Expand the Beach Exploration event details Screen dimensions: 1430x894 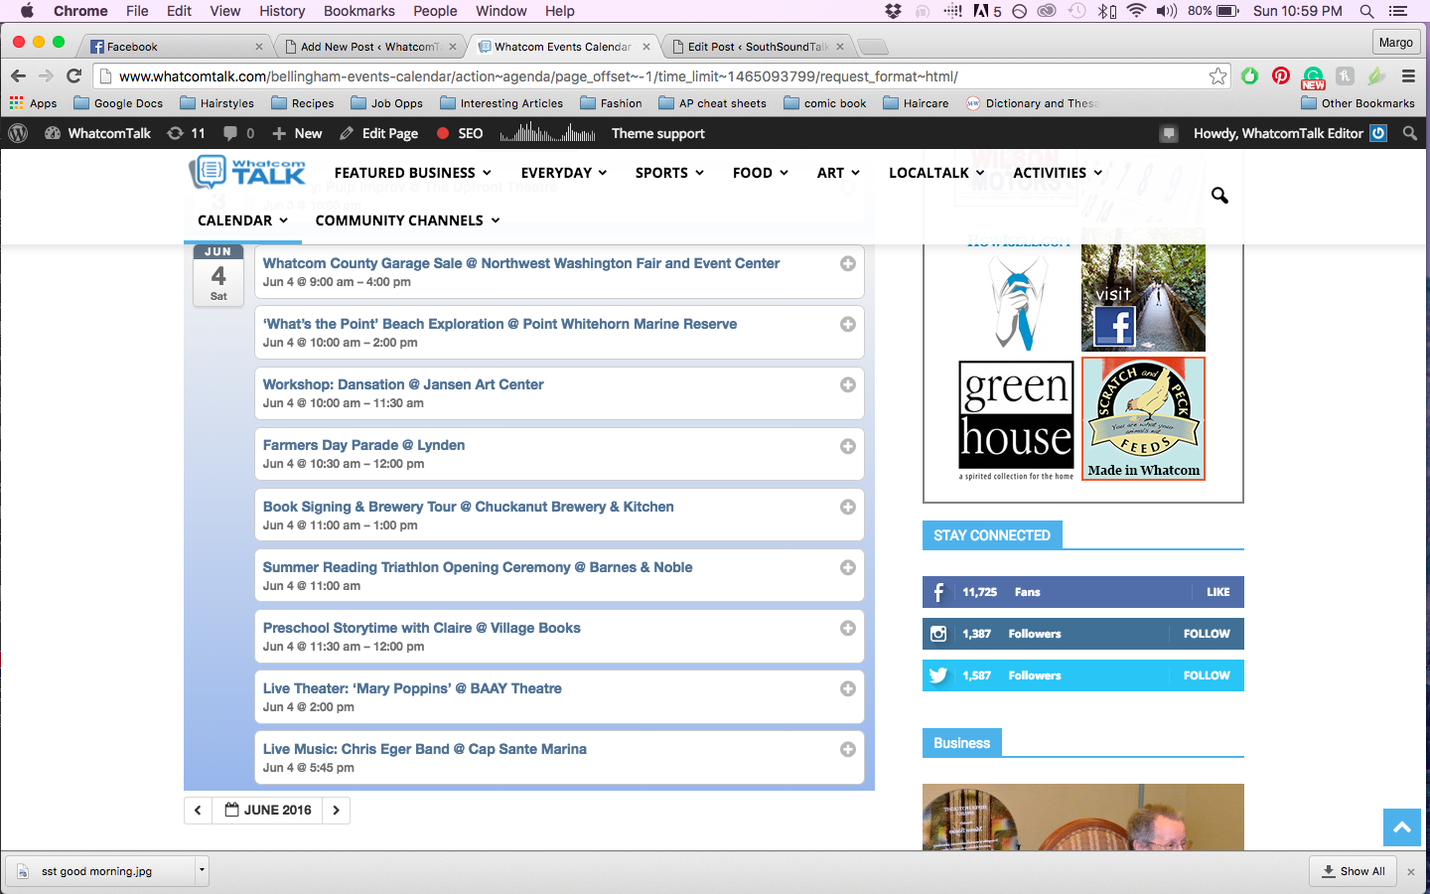[848, 324]
